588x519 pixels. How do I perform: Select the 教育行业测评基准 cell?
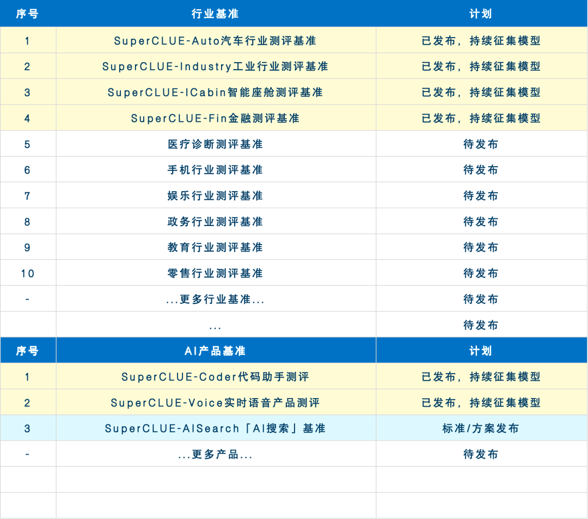pos(215,247)
